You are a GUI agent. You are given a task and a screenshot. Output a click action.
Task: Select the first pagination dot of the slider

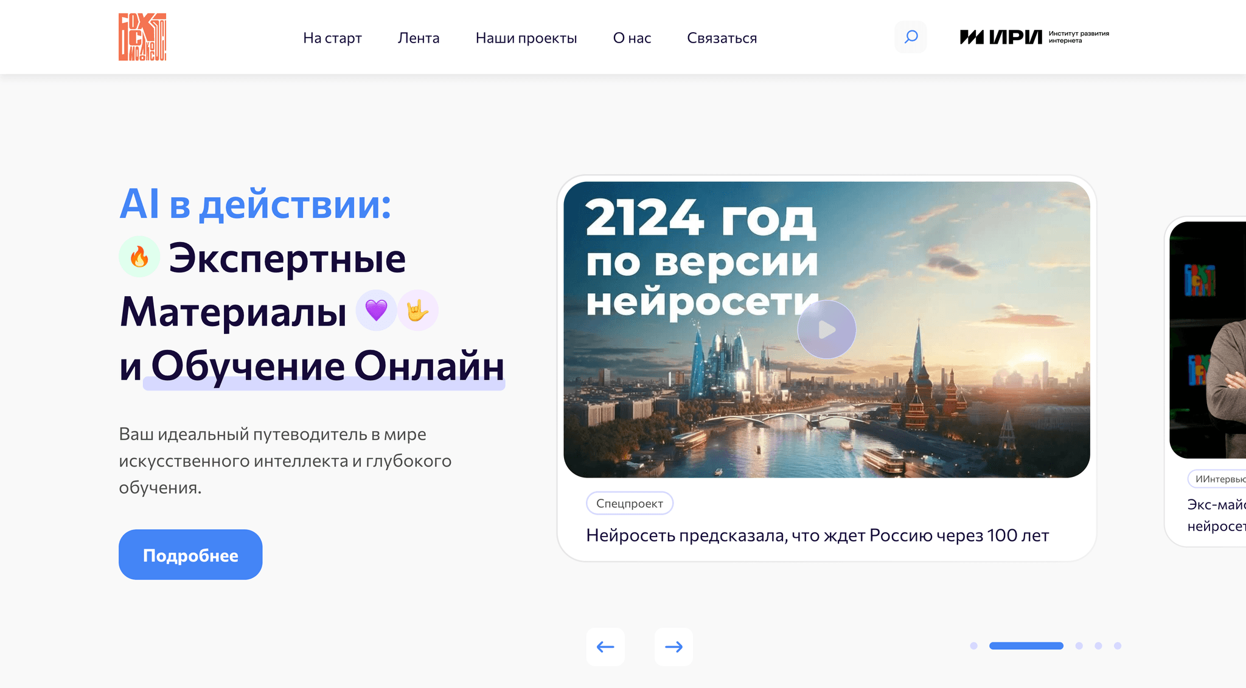[x=973, y=646]
